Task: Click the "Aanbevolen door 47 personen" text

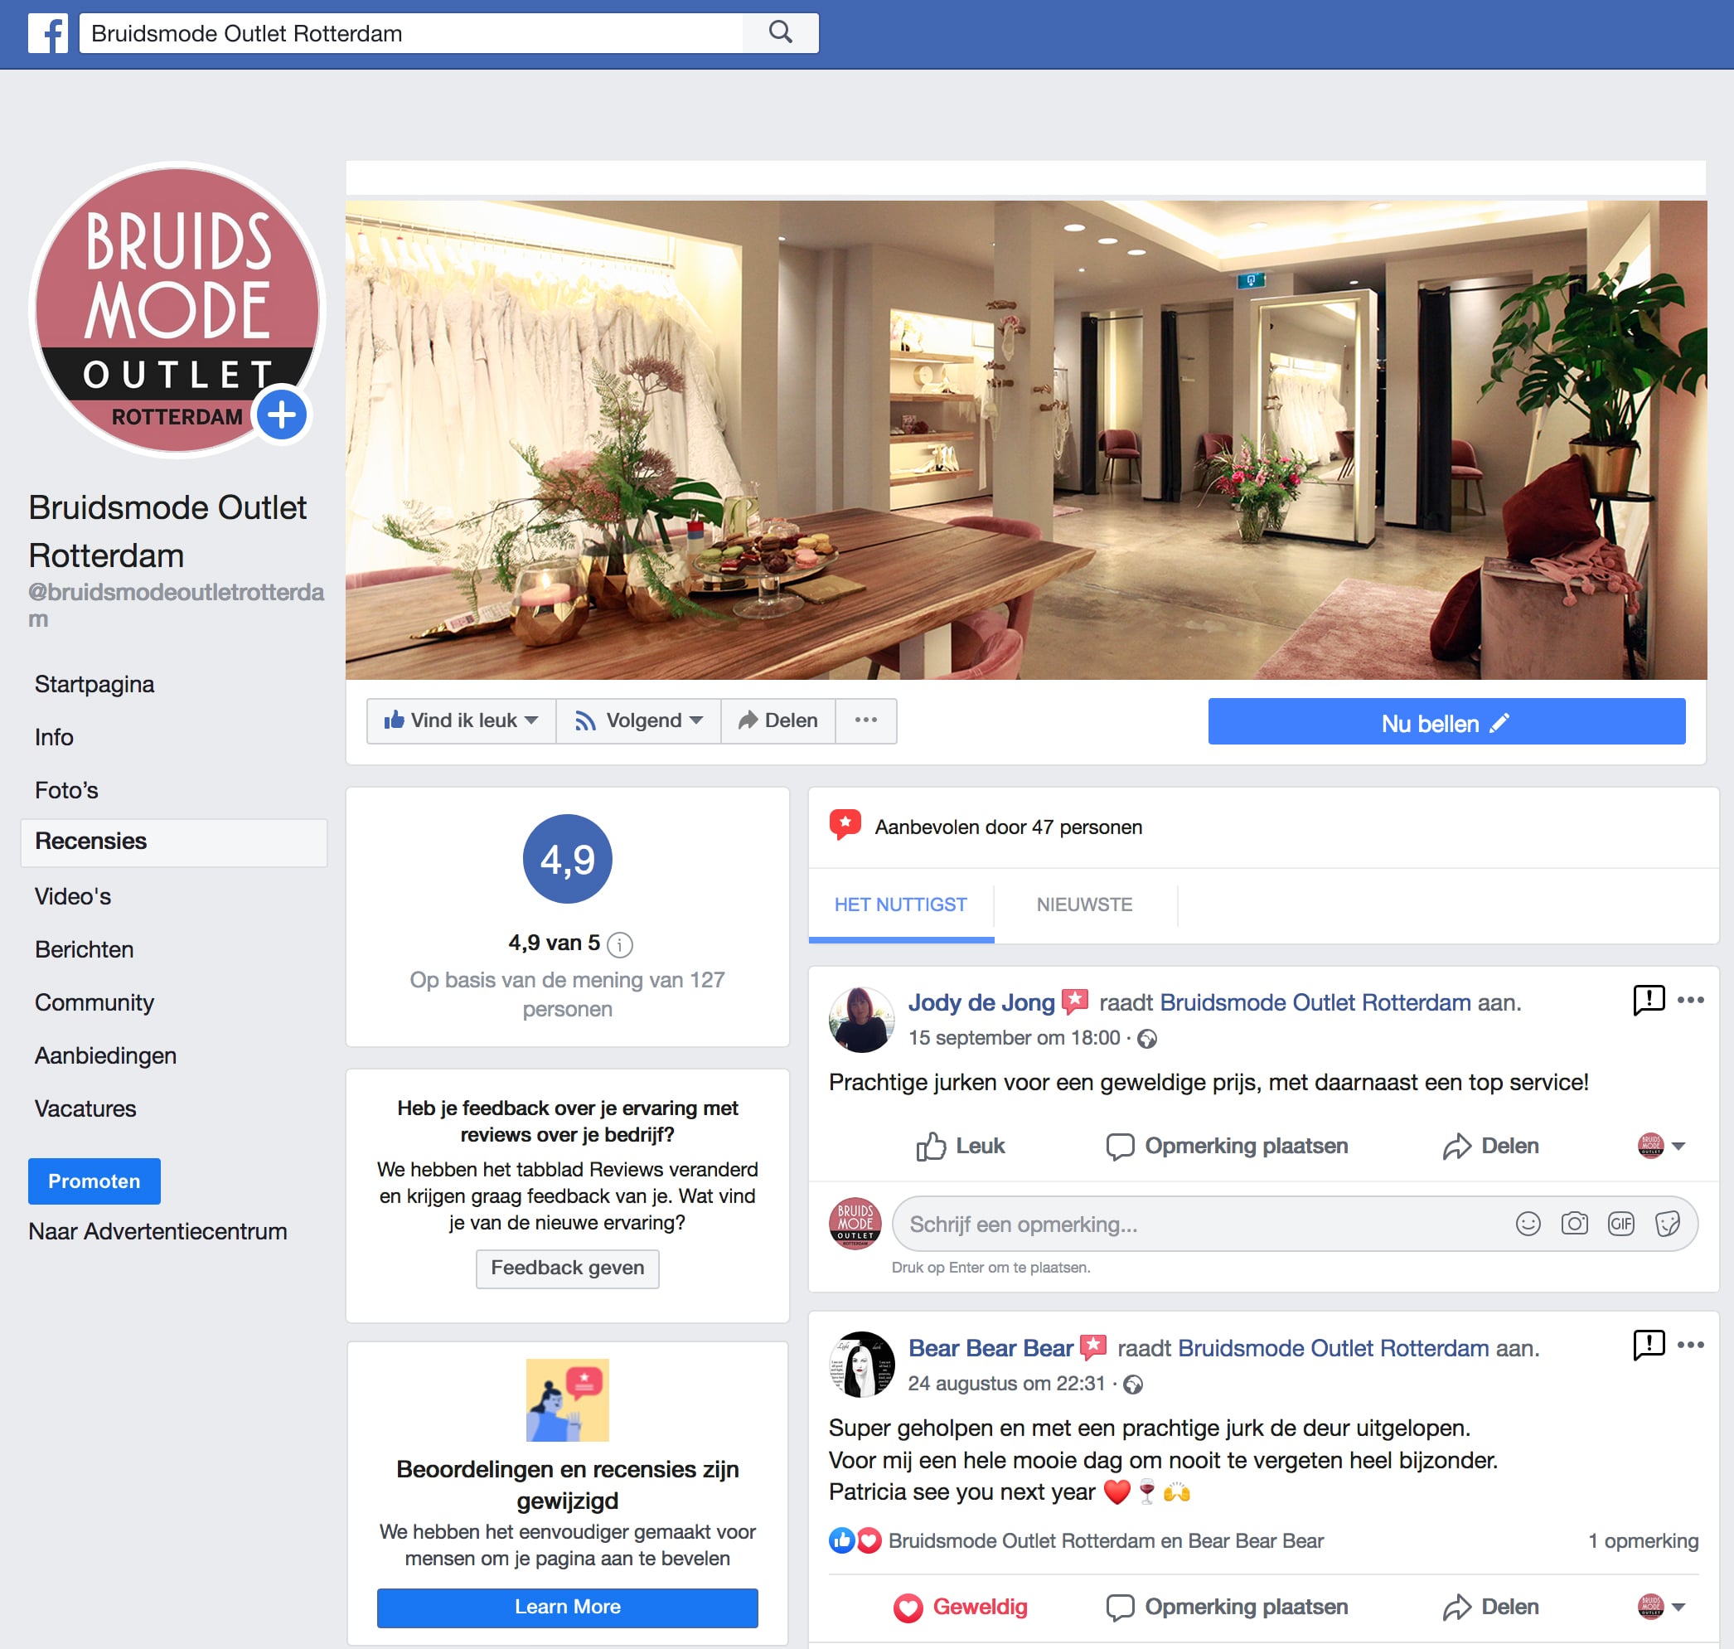Action: click(x=1008, y=827)
